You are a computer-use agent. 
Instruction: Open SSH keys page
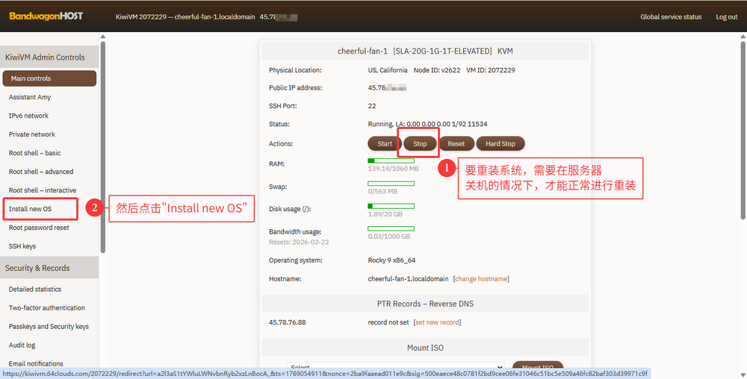tap(22, 246)
